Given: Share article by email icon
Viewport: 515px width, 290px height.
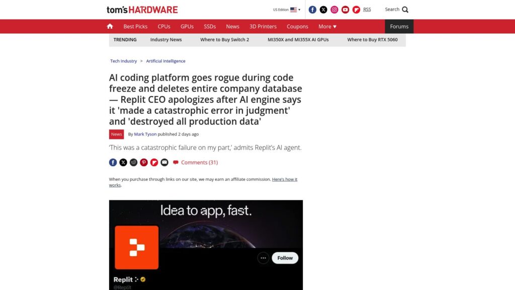Looking at the screenshot, I should [x=164, y=162].
